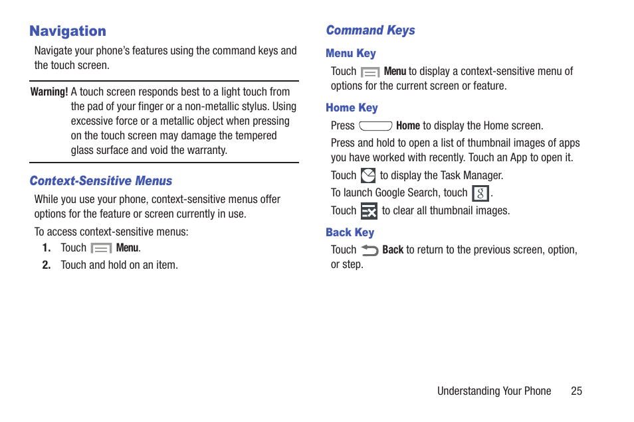Click the Home key outline icon
This screenshot has height=422, width=634.
click(375, 126)
